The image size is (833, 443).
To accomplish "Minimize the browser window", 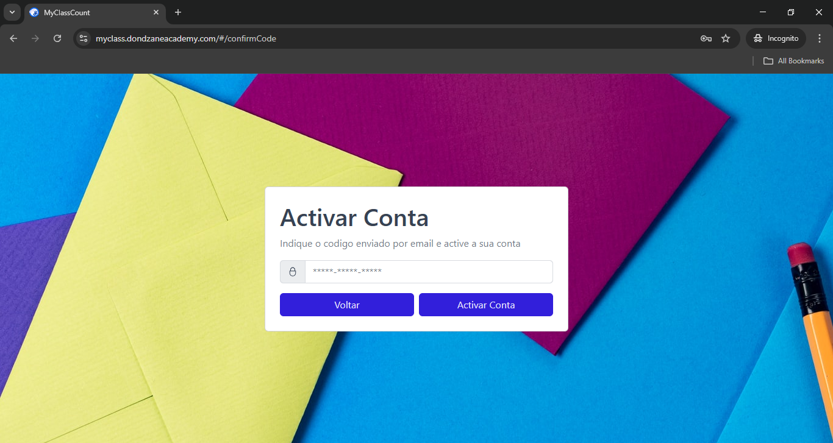I will [763, 12].
